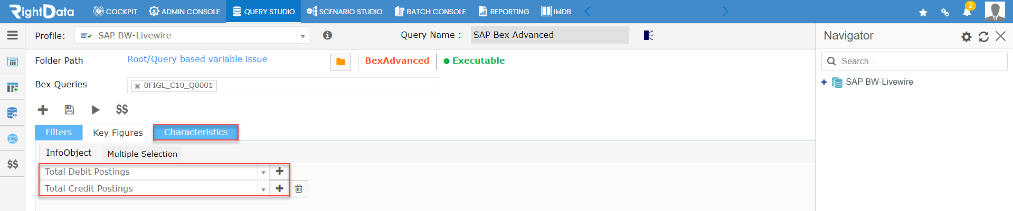Open Scenario Studio
Viewport: 1013px width, 211px height.
[x=344, y=12]
